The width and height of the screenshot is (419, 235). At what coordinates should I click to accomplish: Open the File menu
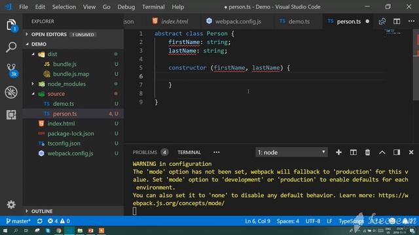click(x=24, y=7)
